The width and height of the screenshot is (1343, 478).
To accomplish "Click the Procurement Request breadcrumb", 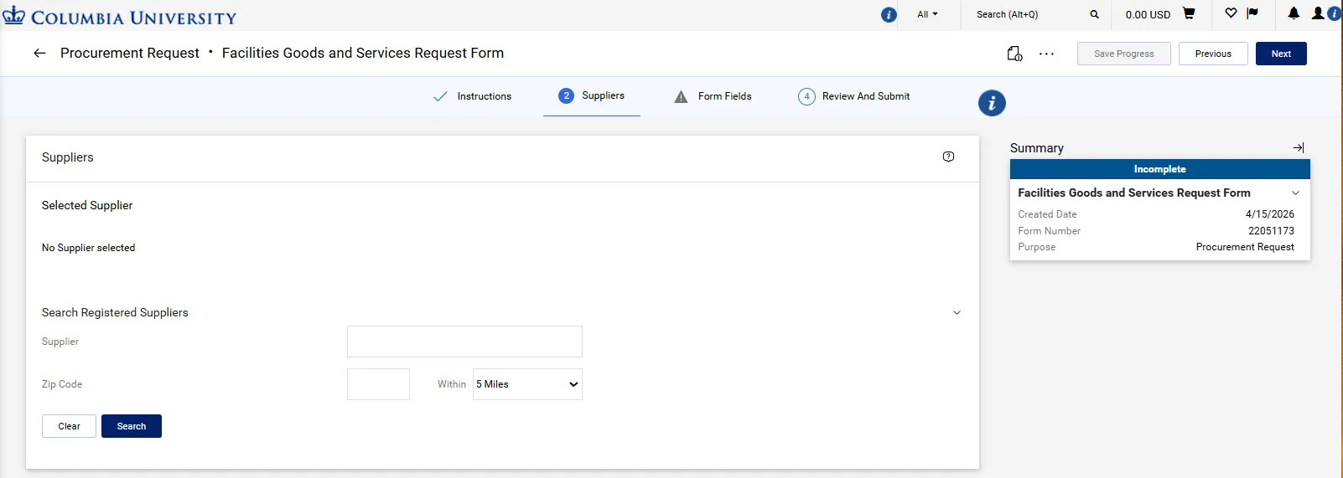I will pyautogui.click(x=130, y=53).
